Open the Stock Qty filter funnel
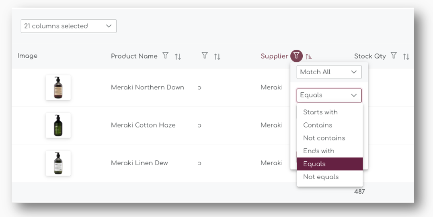433x217 pixels. 394,56
